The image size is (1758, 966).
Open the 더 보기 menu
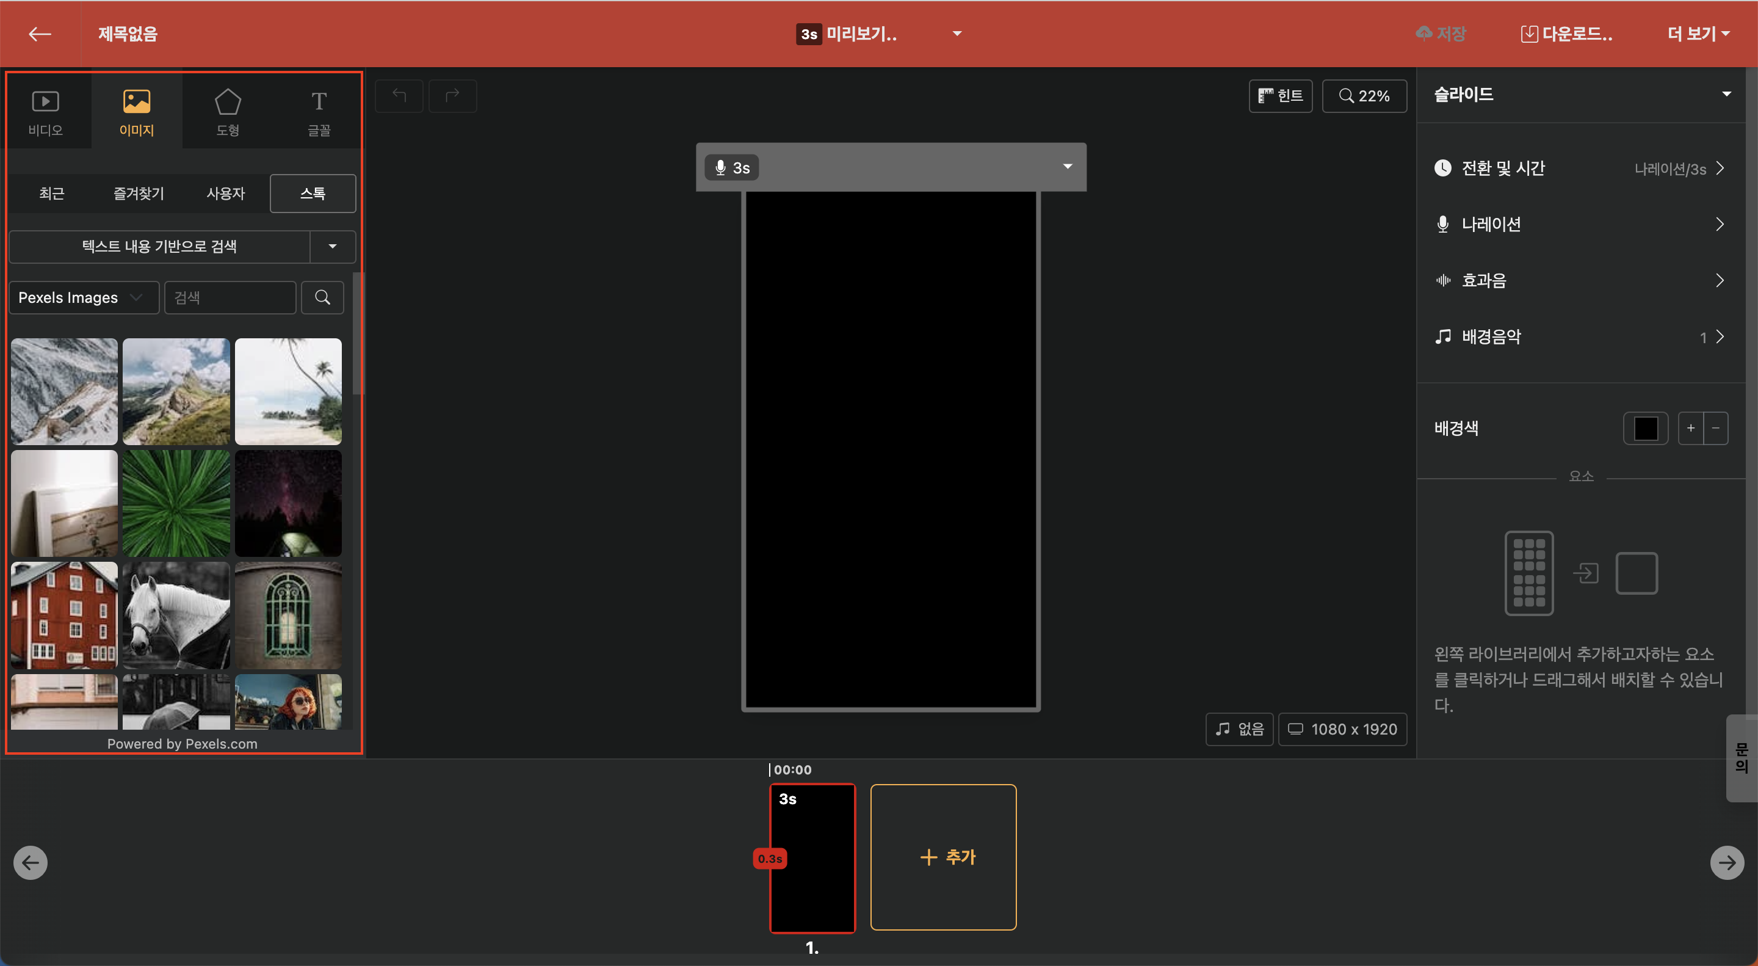(x=1698, y=34)
